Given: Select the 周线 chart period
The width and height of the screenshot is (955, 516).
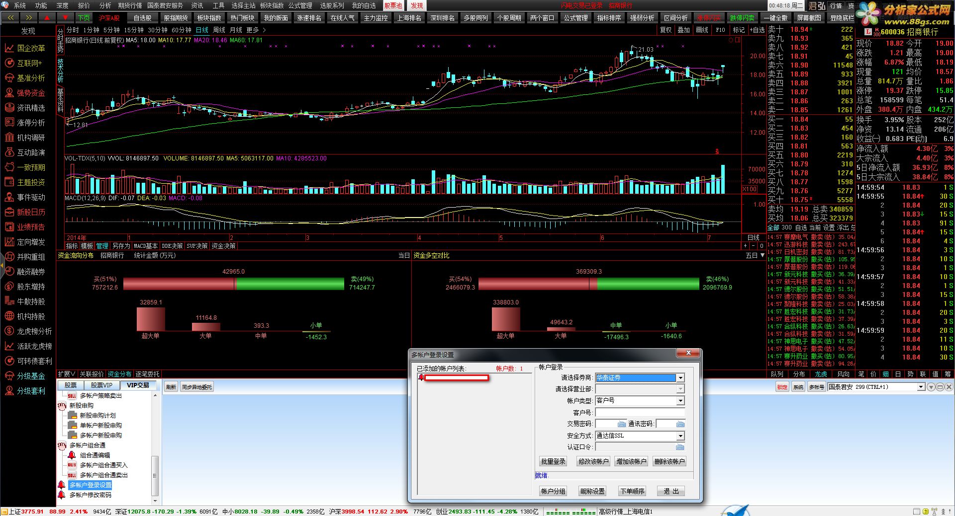Looking at the screenshot, I should [x=219, y=30].
